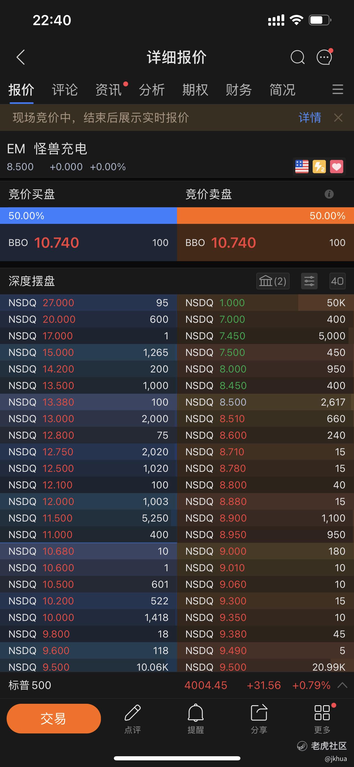The width and height of the screenshot is (354, 767).
Task: Select bid row at price 9.600
Action: (88, 650)
